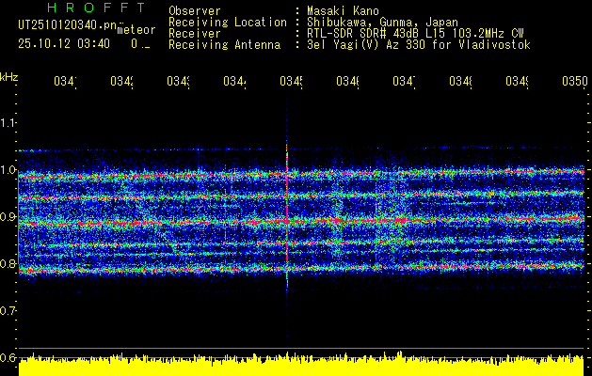Click the 0.7 kHz axis label
This screenshot has width=592, height=376.
[x=8, y=311]
